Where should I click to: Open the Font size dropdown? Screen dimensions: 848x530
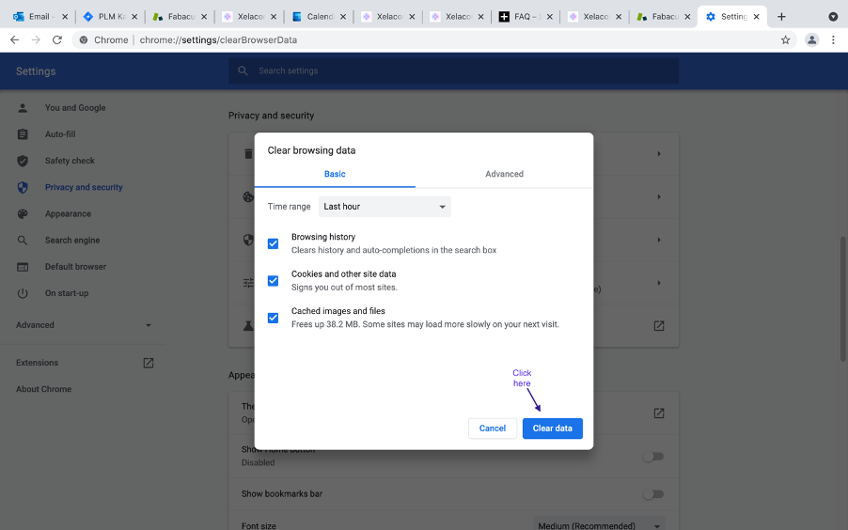click(x=599, y=525)
